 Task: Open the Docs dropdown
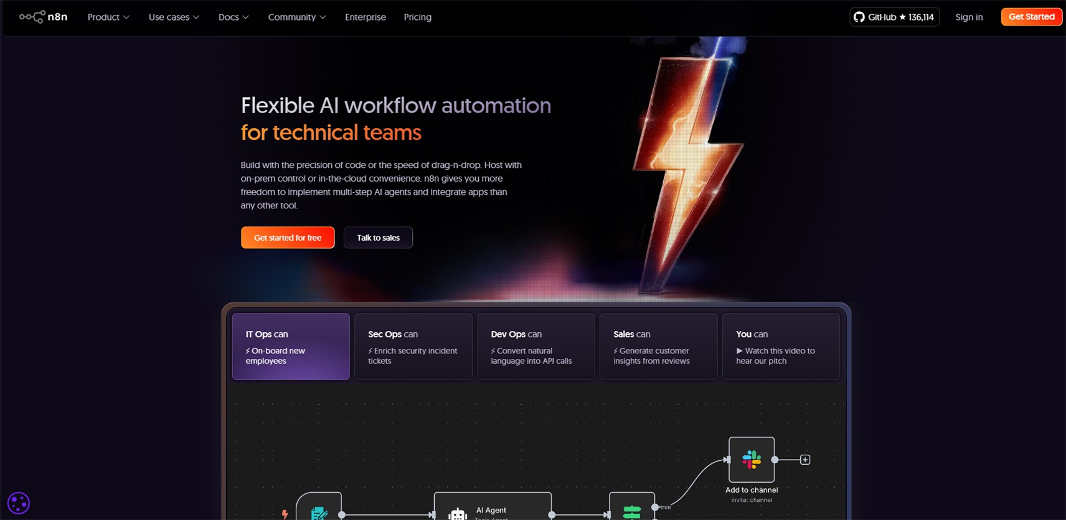pyautogui.click(x=233, y=17)
